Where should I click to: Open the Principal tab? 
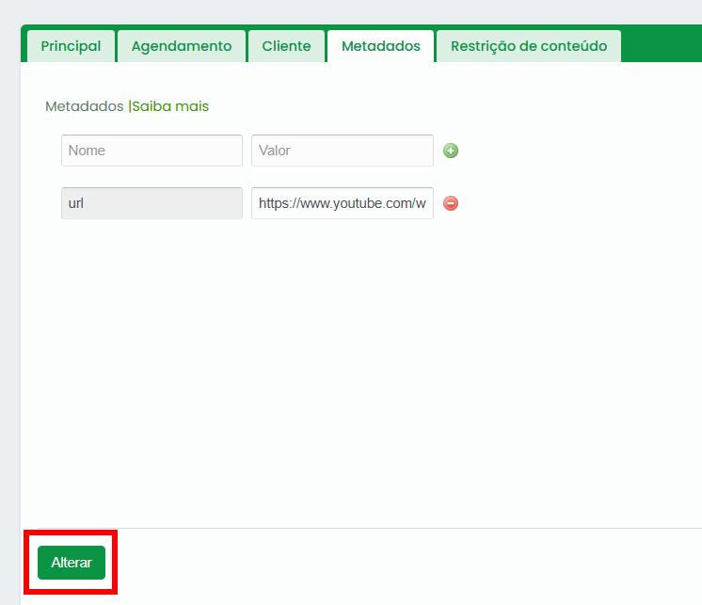[x=71, y=46]
